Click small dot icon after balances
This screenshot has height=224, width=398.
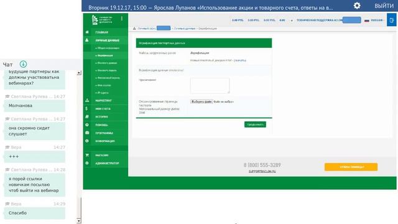pos(292,21)
